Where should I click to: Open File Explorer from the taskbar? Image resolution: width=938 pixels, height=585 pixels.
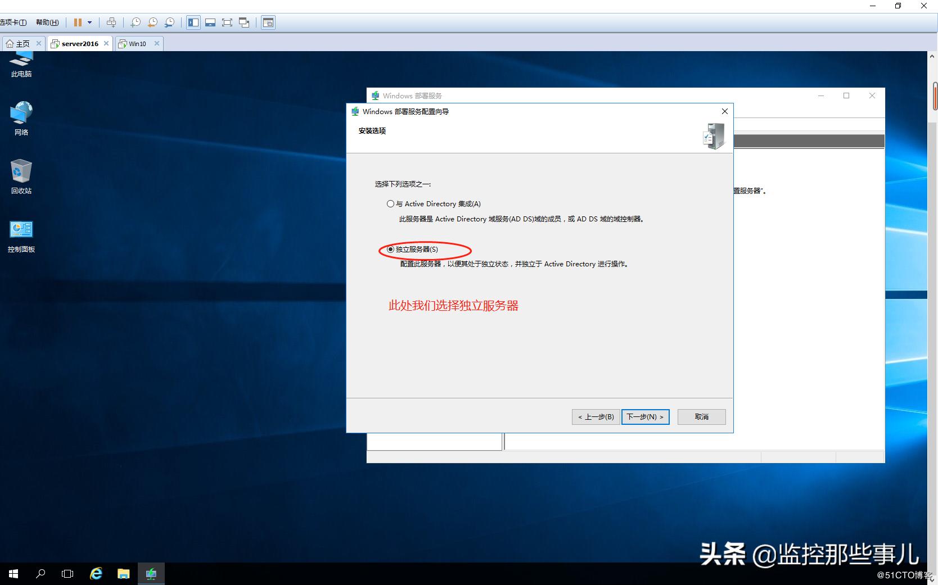123,573
